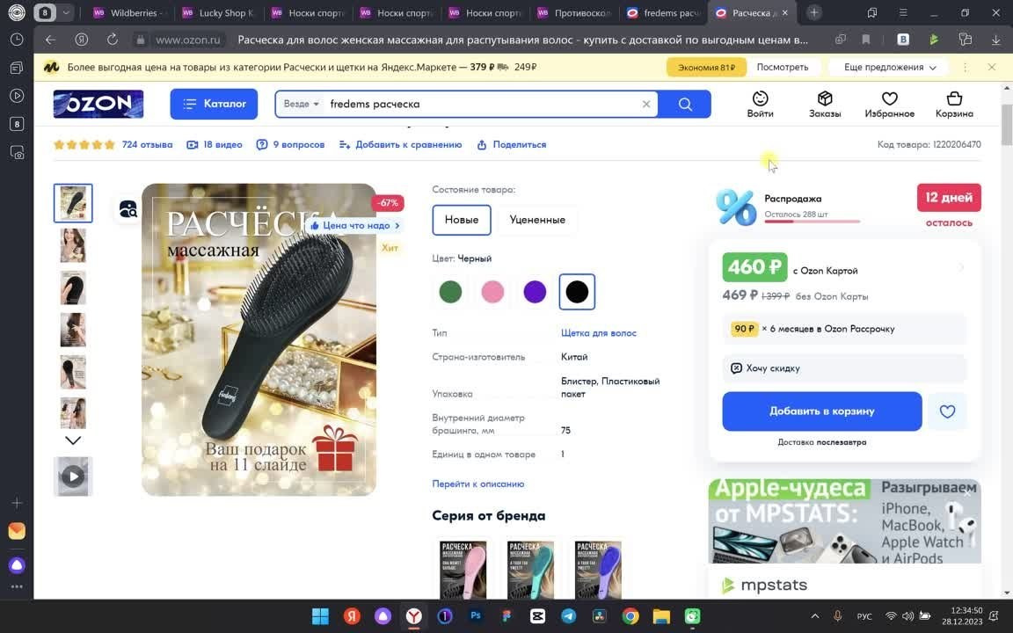Switch to the fredems расческа browser tab
This screenshot has width=1013, height=633.
665,12
